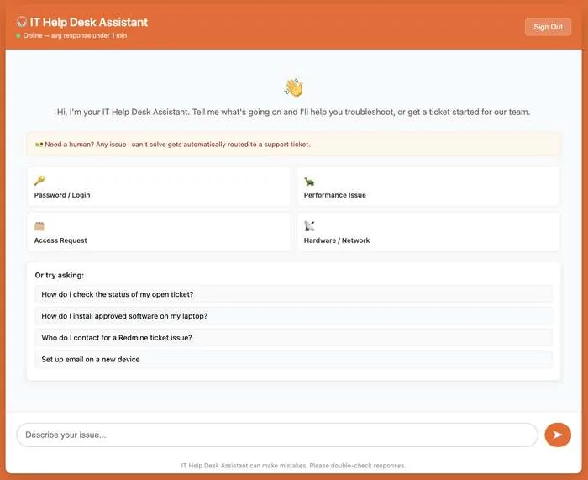Ask how to check open ticket status

pyautogui.click(x=294, y=294)
